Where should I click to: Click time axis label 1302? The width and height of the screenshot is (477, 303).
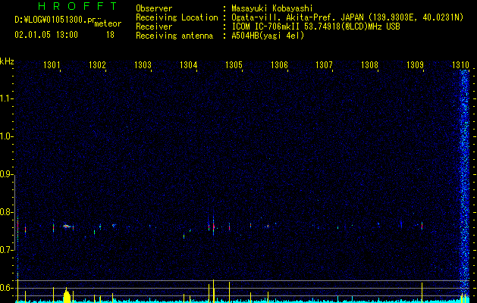coord(97,64)
